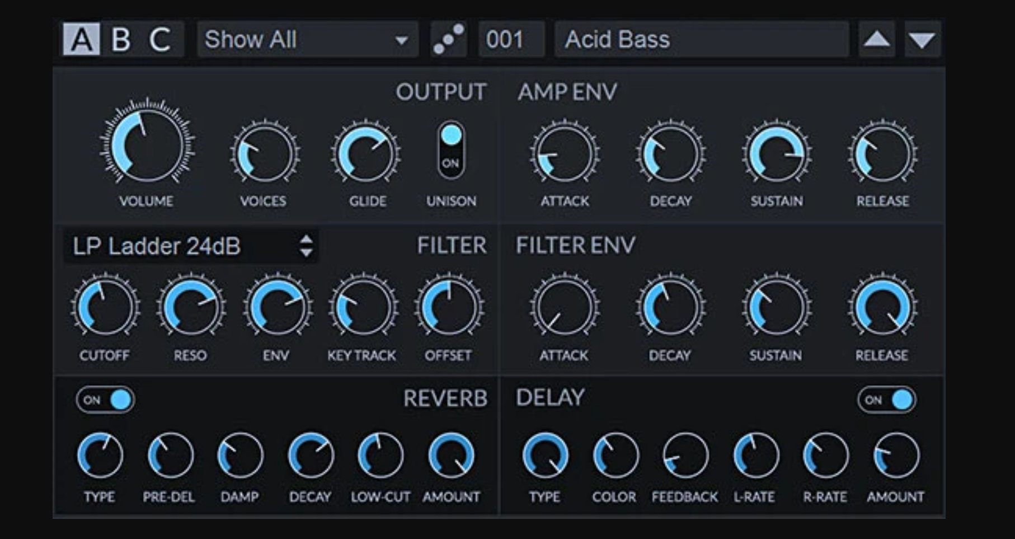Click the Reverb Amount knob

click(x=451, y=455)
